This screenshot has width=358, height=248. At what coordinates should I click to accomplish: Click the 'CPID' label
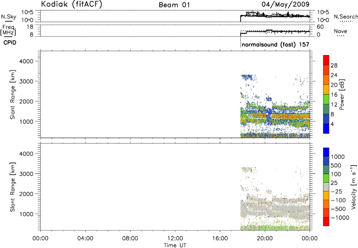coord(10,43)
